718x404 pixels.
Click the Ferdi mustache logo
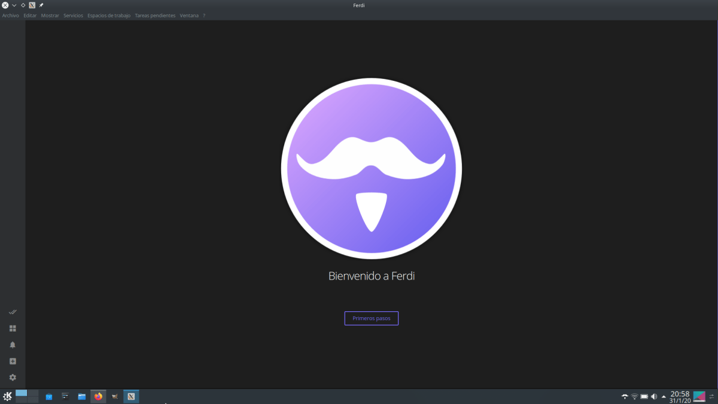372,169
